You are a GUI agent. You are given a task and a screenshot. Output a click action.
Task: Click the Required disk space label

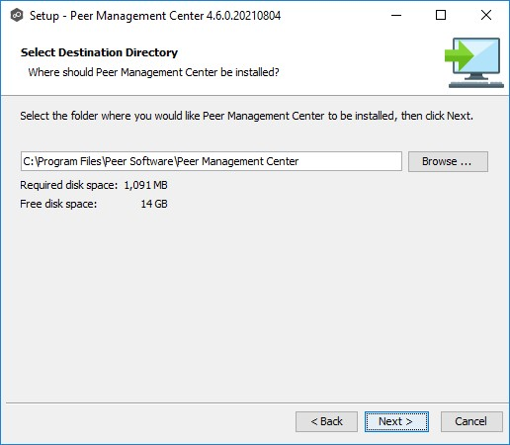[x=68, y=185]
